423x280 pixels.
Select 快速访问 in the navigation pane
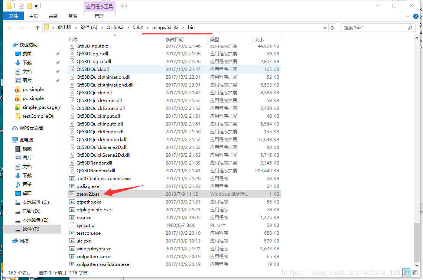[28, 45]
